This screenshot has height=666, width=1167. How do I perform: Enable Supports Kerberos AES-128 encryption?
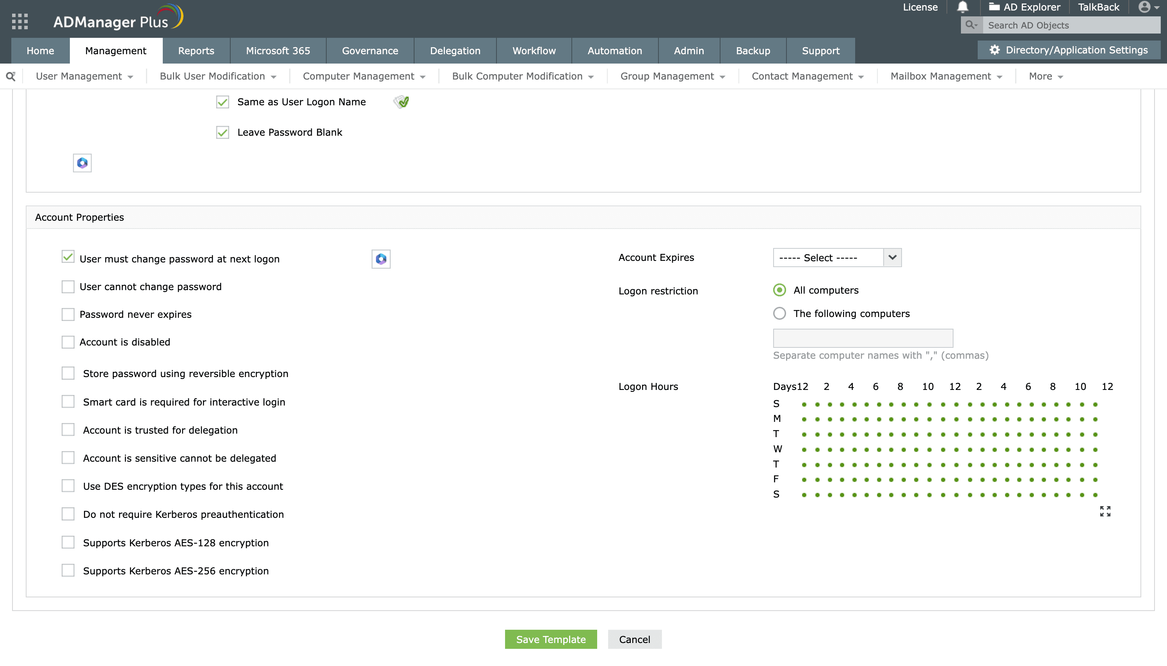(68, 542)
